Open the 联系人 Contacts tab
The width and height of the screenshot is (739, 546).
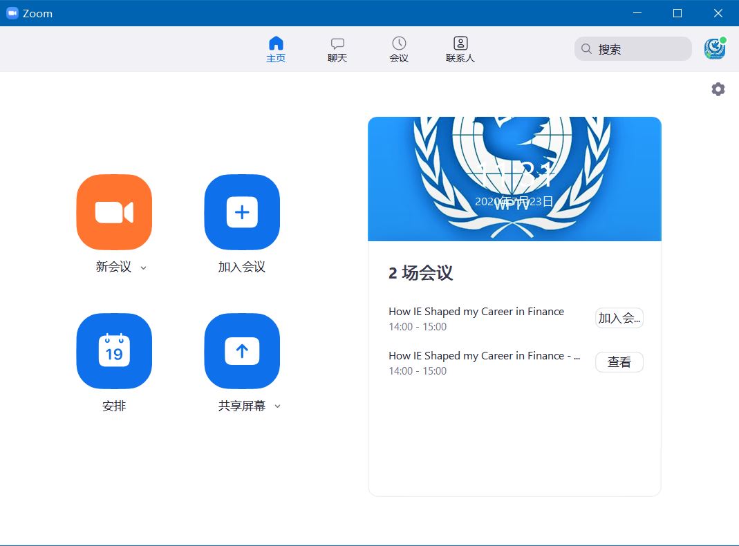pyautogui.click(x=460, y=50)
